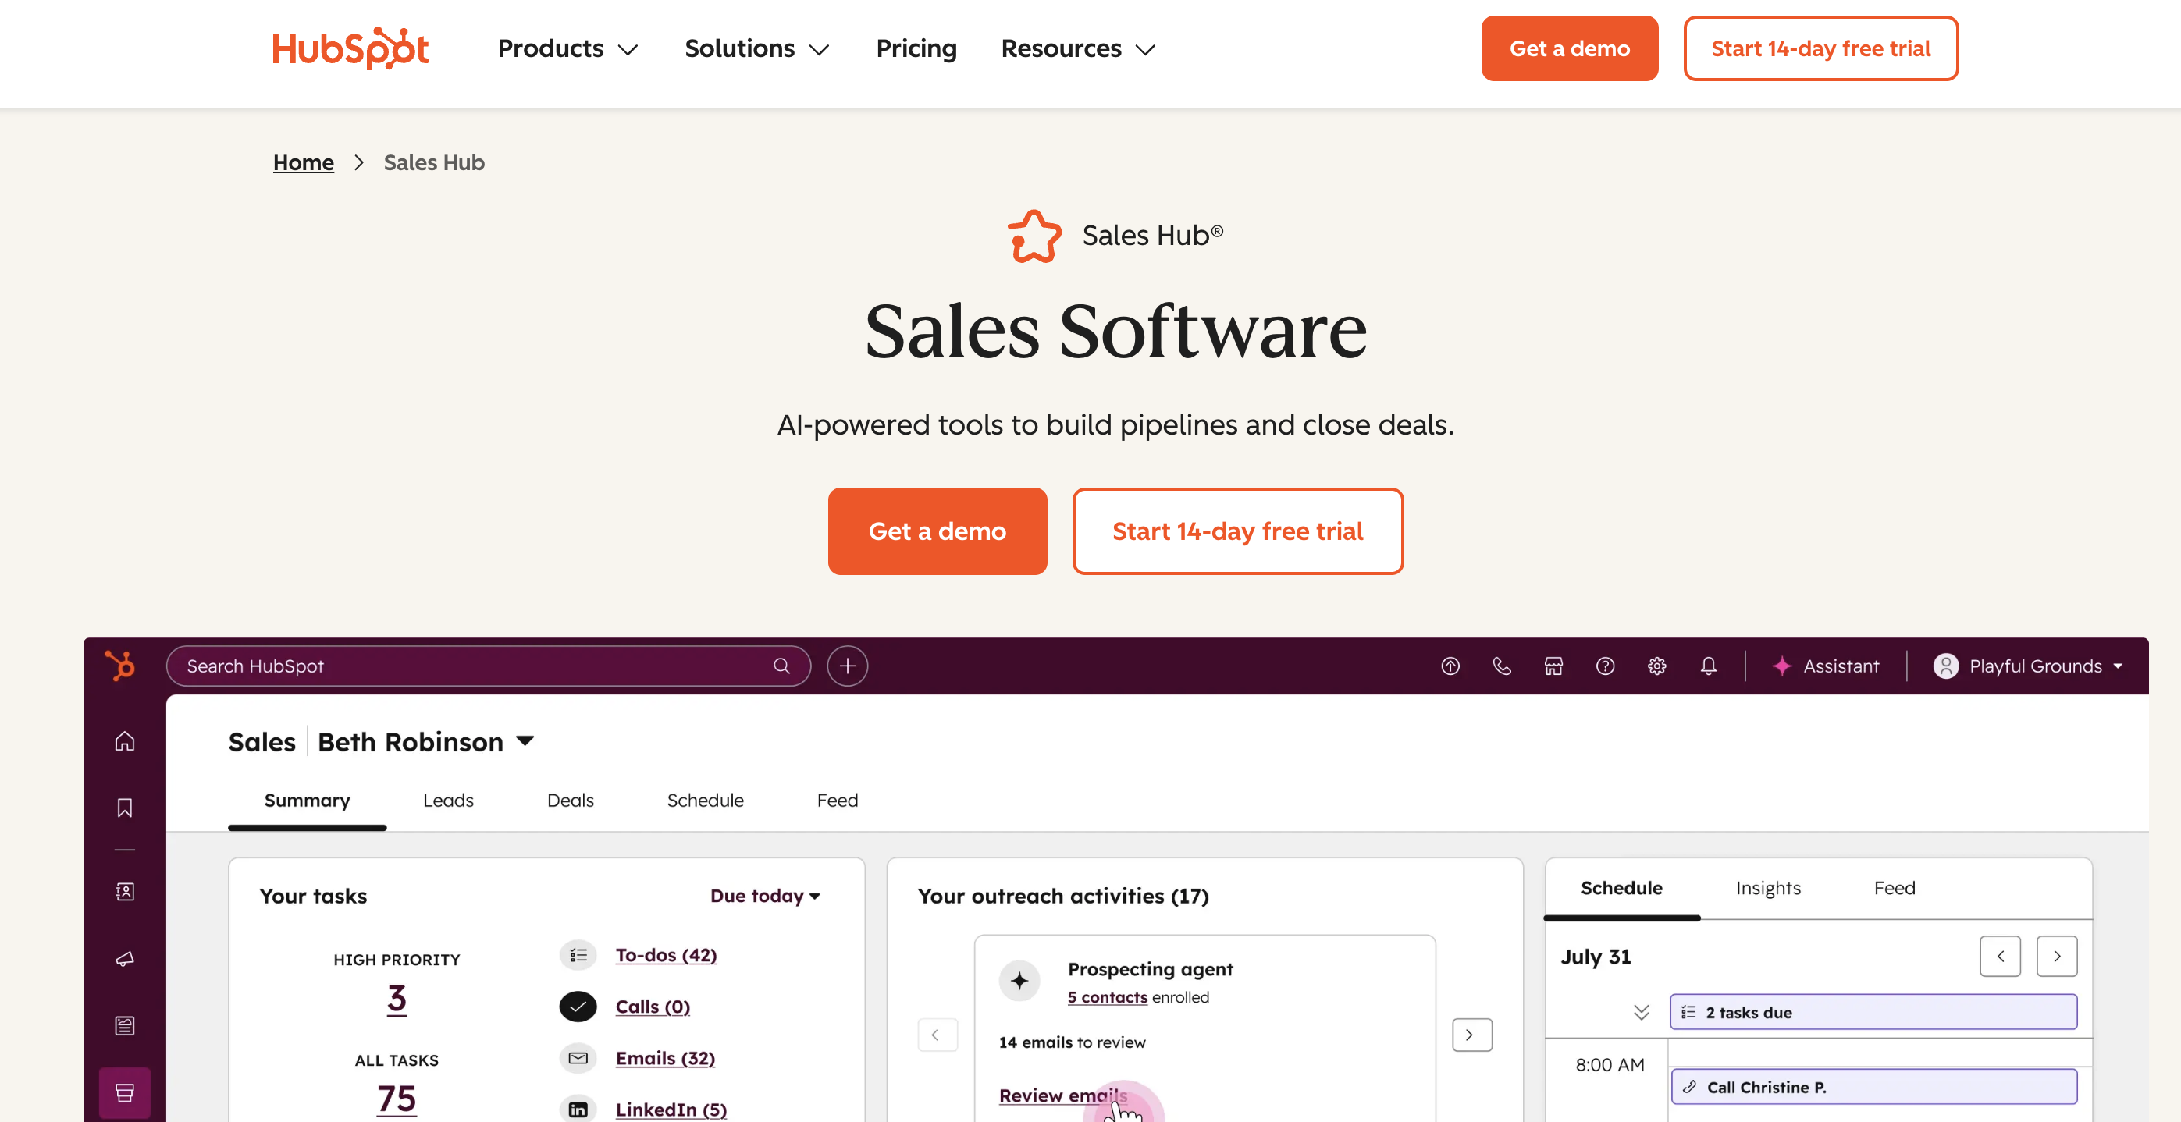Open the calling phone icon in the top bar
This screenshot has width=2181, height=1122.
pos(1502,666)
